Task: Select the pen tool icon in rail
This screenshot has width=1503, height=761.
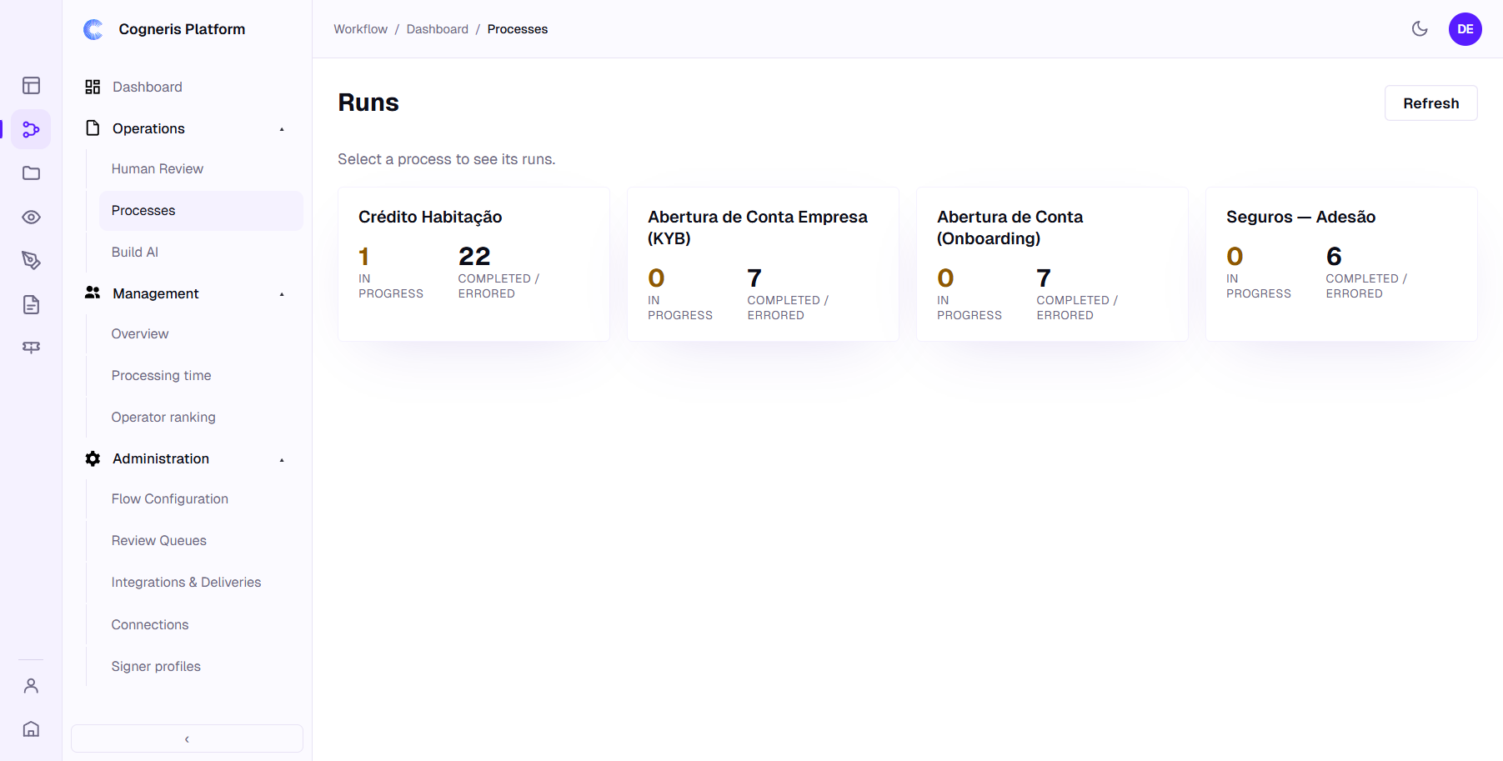Action: (x=31, y=261)
